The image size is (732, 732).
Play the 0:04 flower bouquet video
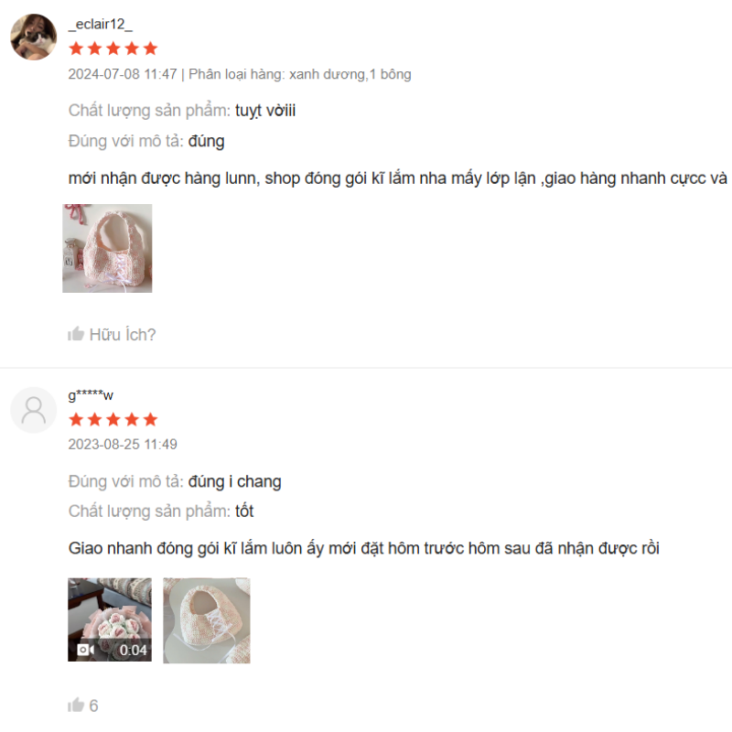point(110,619)
